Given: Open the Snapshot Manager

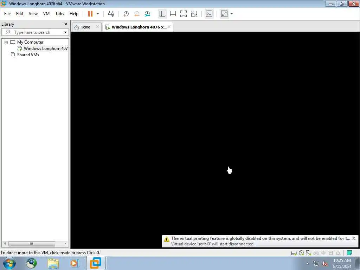Looking at the screenshot, I should 147,14.
